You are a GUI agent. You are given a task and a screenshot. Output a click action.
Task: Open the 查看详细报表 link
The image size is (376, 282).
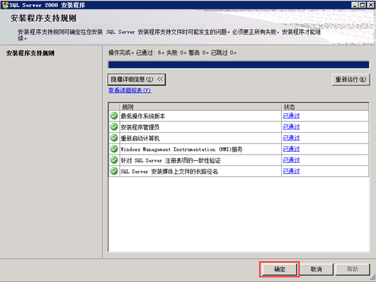130,90
